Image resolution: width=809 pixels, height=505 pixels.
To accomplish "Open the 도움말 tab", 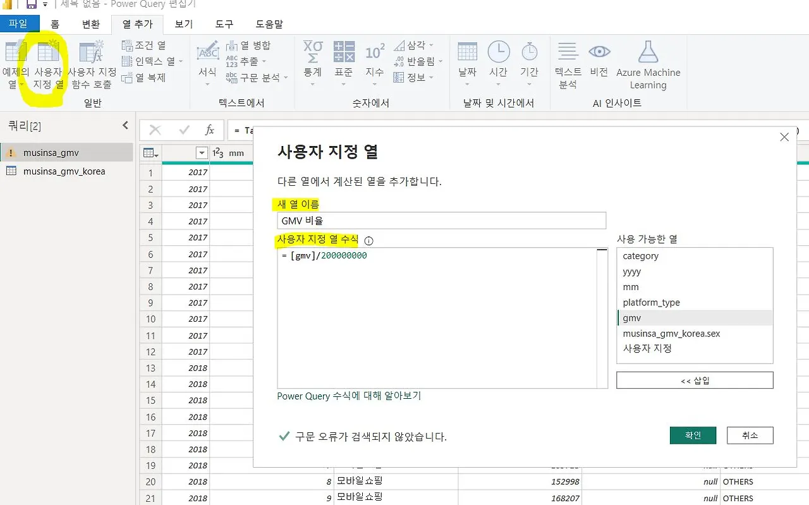I will [x=269, y=25].
